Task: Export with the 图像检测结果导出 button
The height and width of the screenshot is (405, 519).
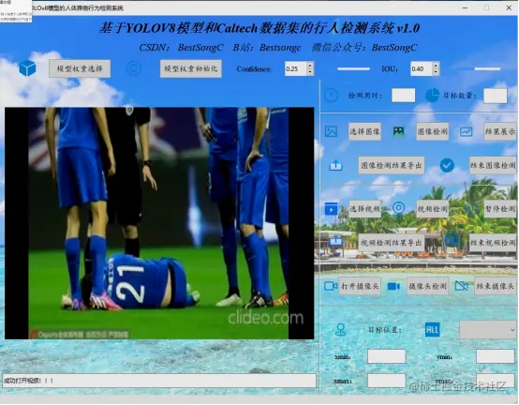Action: pos(392,165)
